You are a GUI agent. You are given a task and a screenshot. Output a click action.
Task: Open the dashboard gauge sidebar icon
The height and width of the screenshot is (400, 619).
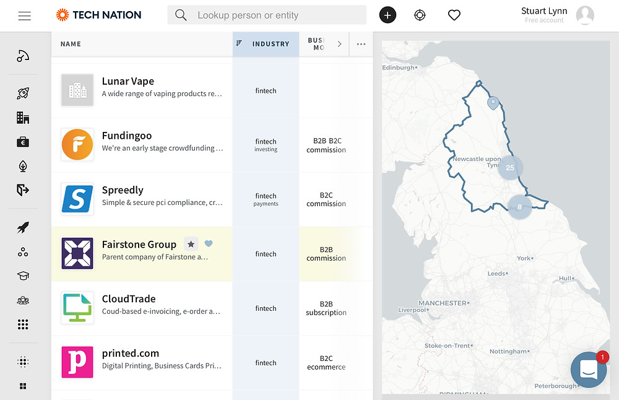tap(23, 56)
